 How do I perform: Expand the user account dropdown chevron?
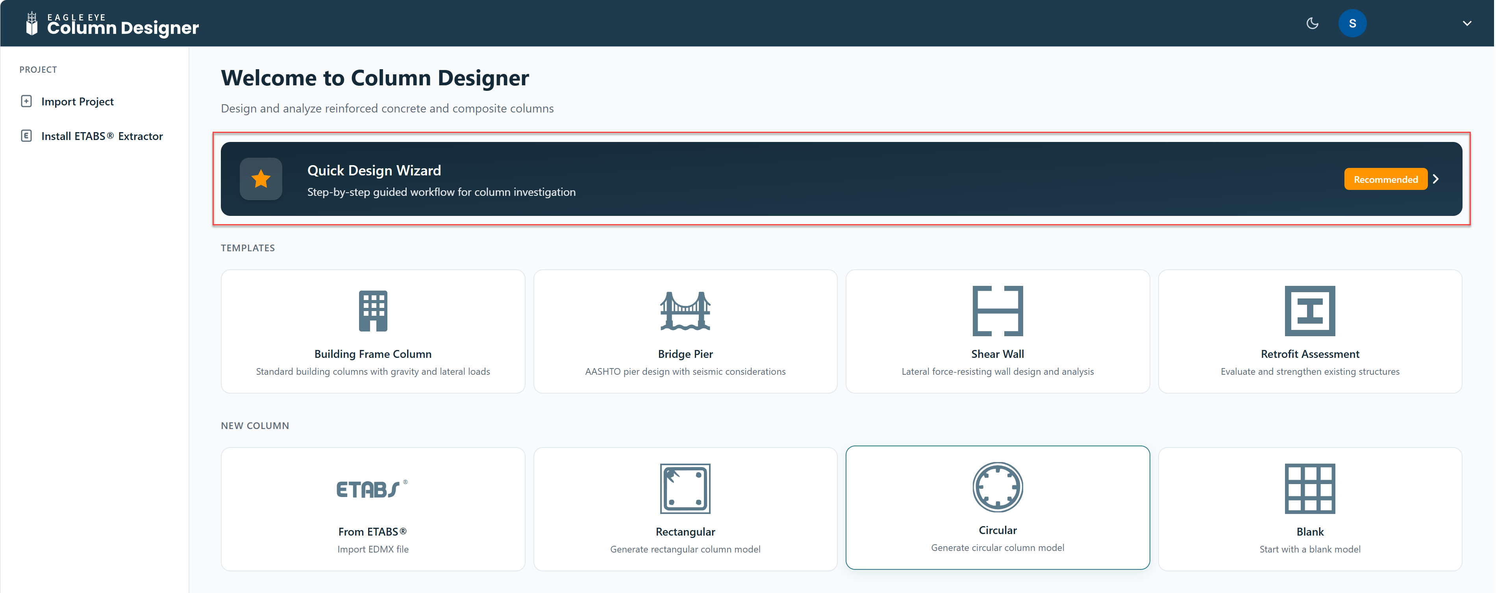[1466, 23]
